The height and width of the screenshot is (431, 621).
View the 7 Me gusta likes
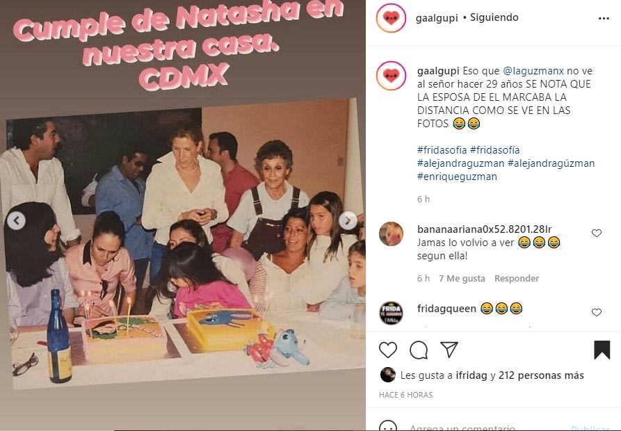click(x=462, y=279)
